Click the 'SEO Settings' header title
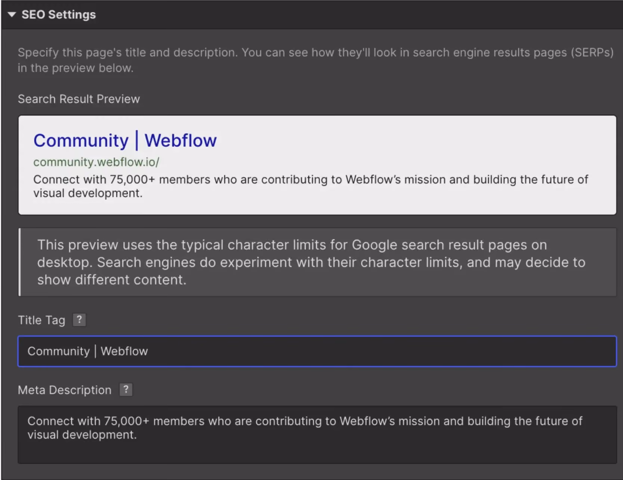 pos(59,15)
